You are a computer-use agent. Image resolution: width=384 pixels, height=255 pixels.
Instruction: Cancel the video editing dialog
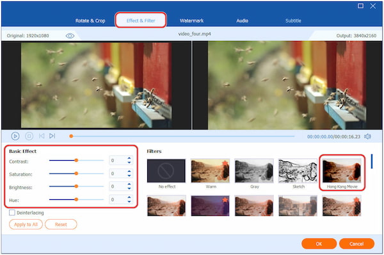[356, 243]
